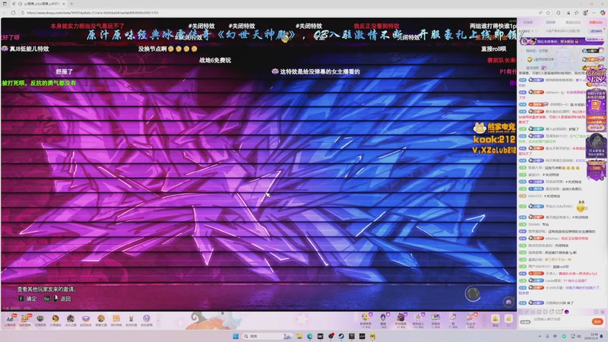Send chat message with orange send button
Screen dimensions: 608x342
[x=597, y=321]
